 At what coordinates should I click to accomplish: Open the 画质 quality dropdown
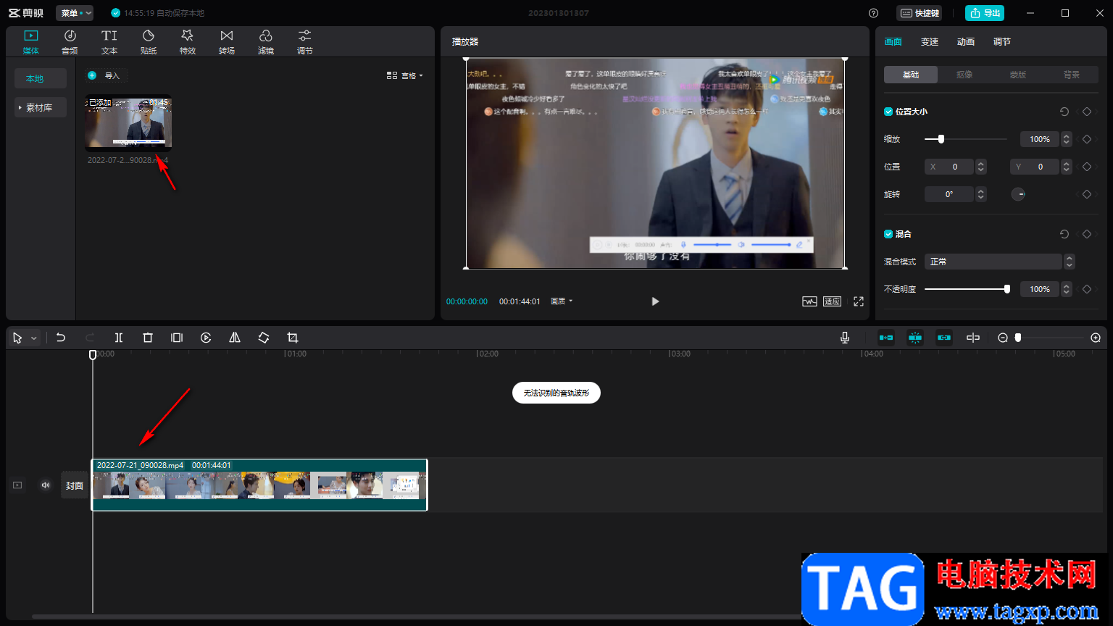click(562, 301)
